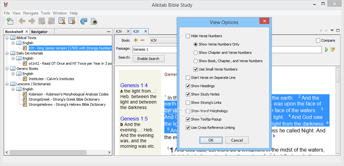Click the forward arrow toolbar icon
This screenshot has height=166, width=344.
[x=32, y=21]
